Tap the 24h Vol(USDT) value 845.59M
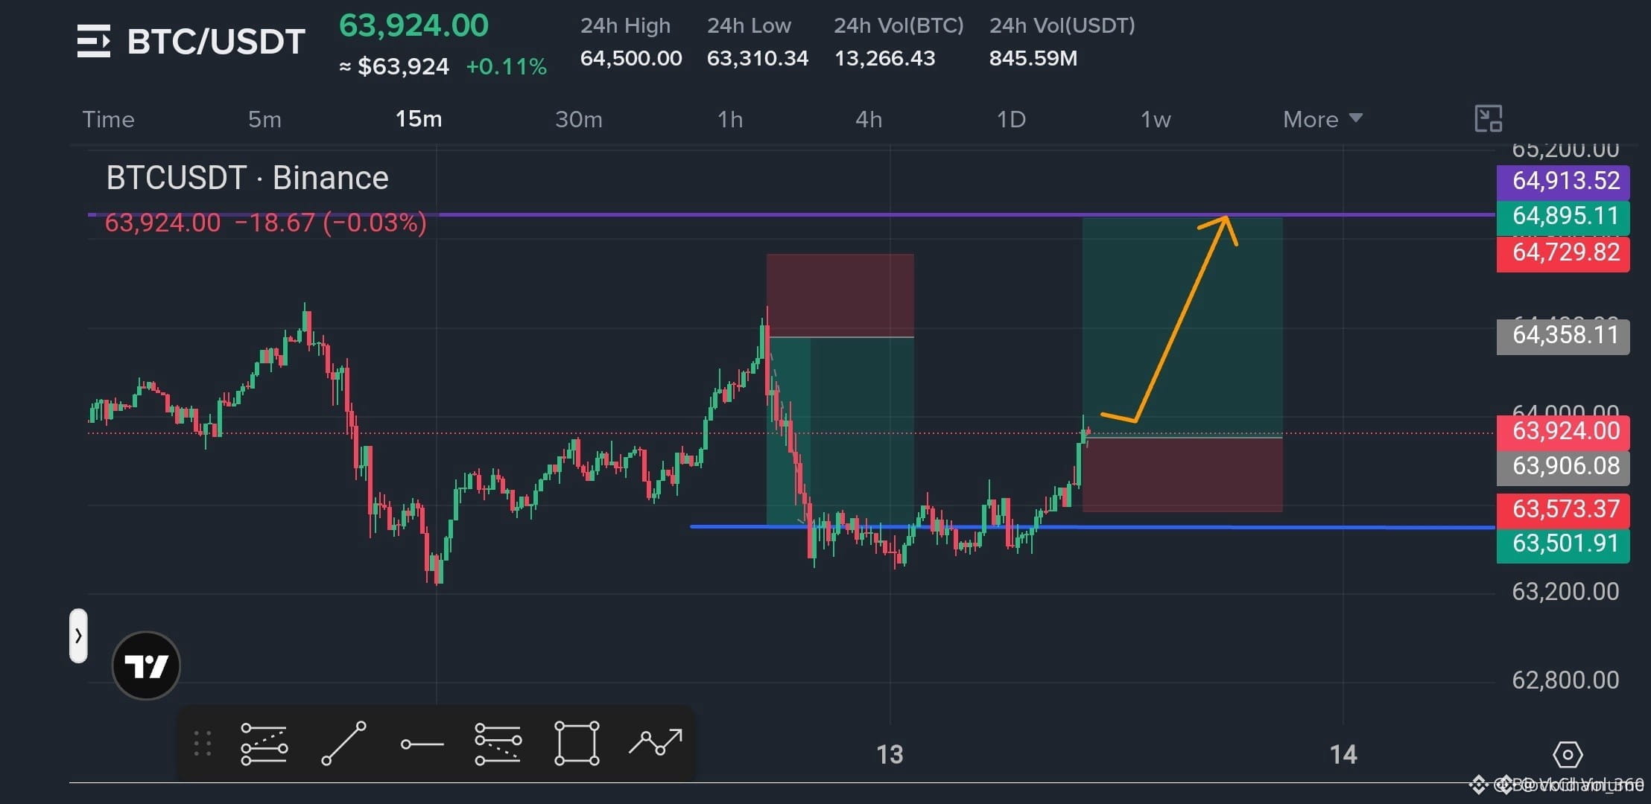 (x=1033, y=58)
